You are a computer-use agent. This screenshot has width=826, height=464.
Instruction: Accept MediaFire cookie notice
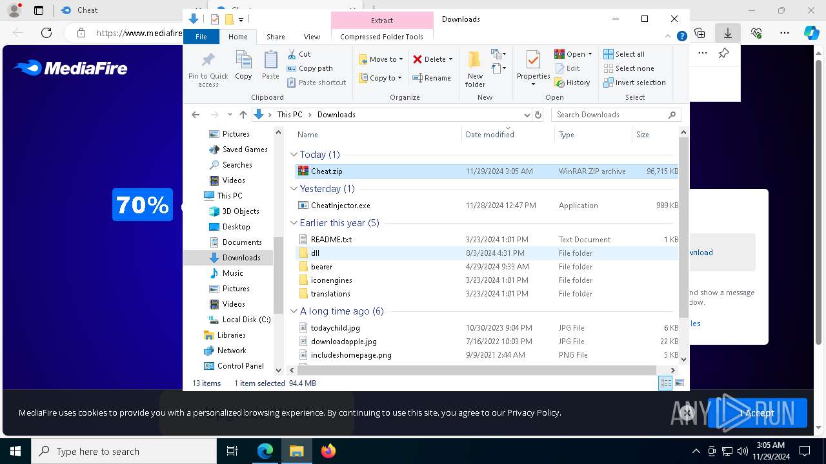(758, 413)
